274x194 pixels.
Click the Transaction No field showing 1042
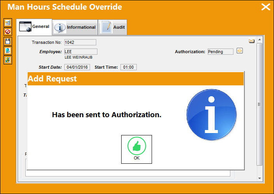(80, 42)
